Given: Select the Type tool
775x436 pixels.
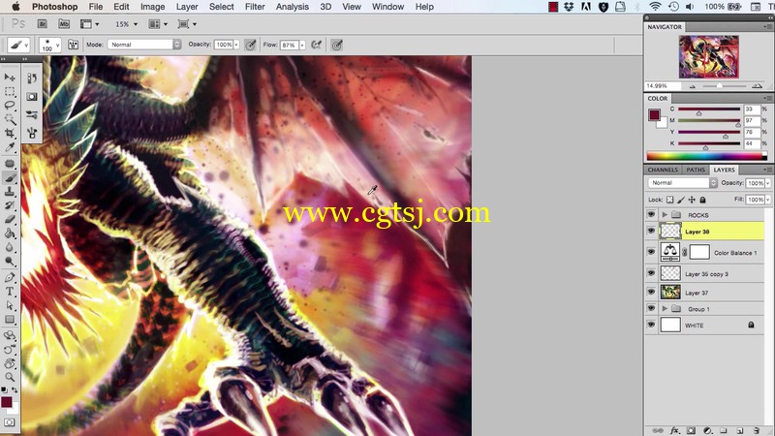Looking at the screenshot, I should [x=10, y=292].
